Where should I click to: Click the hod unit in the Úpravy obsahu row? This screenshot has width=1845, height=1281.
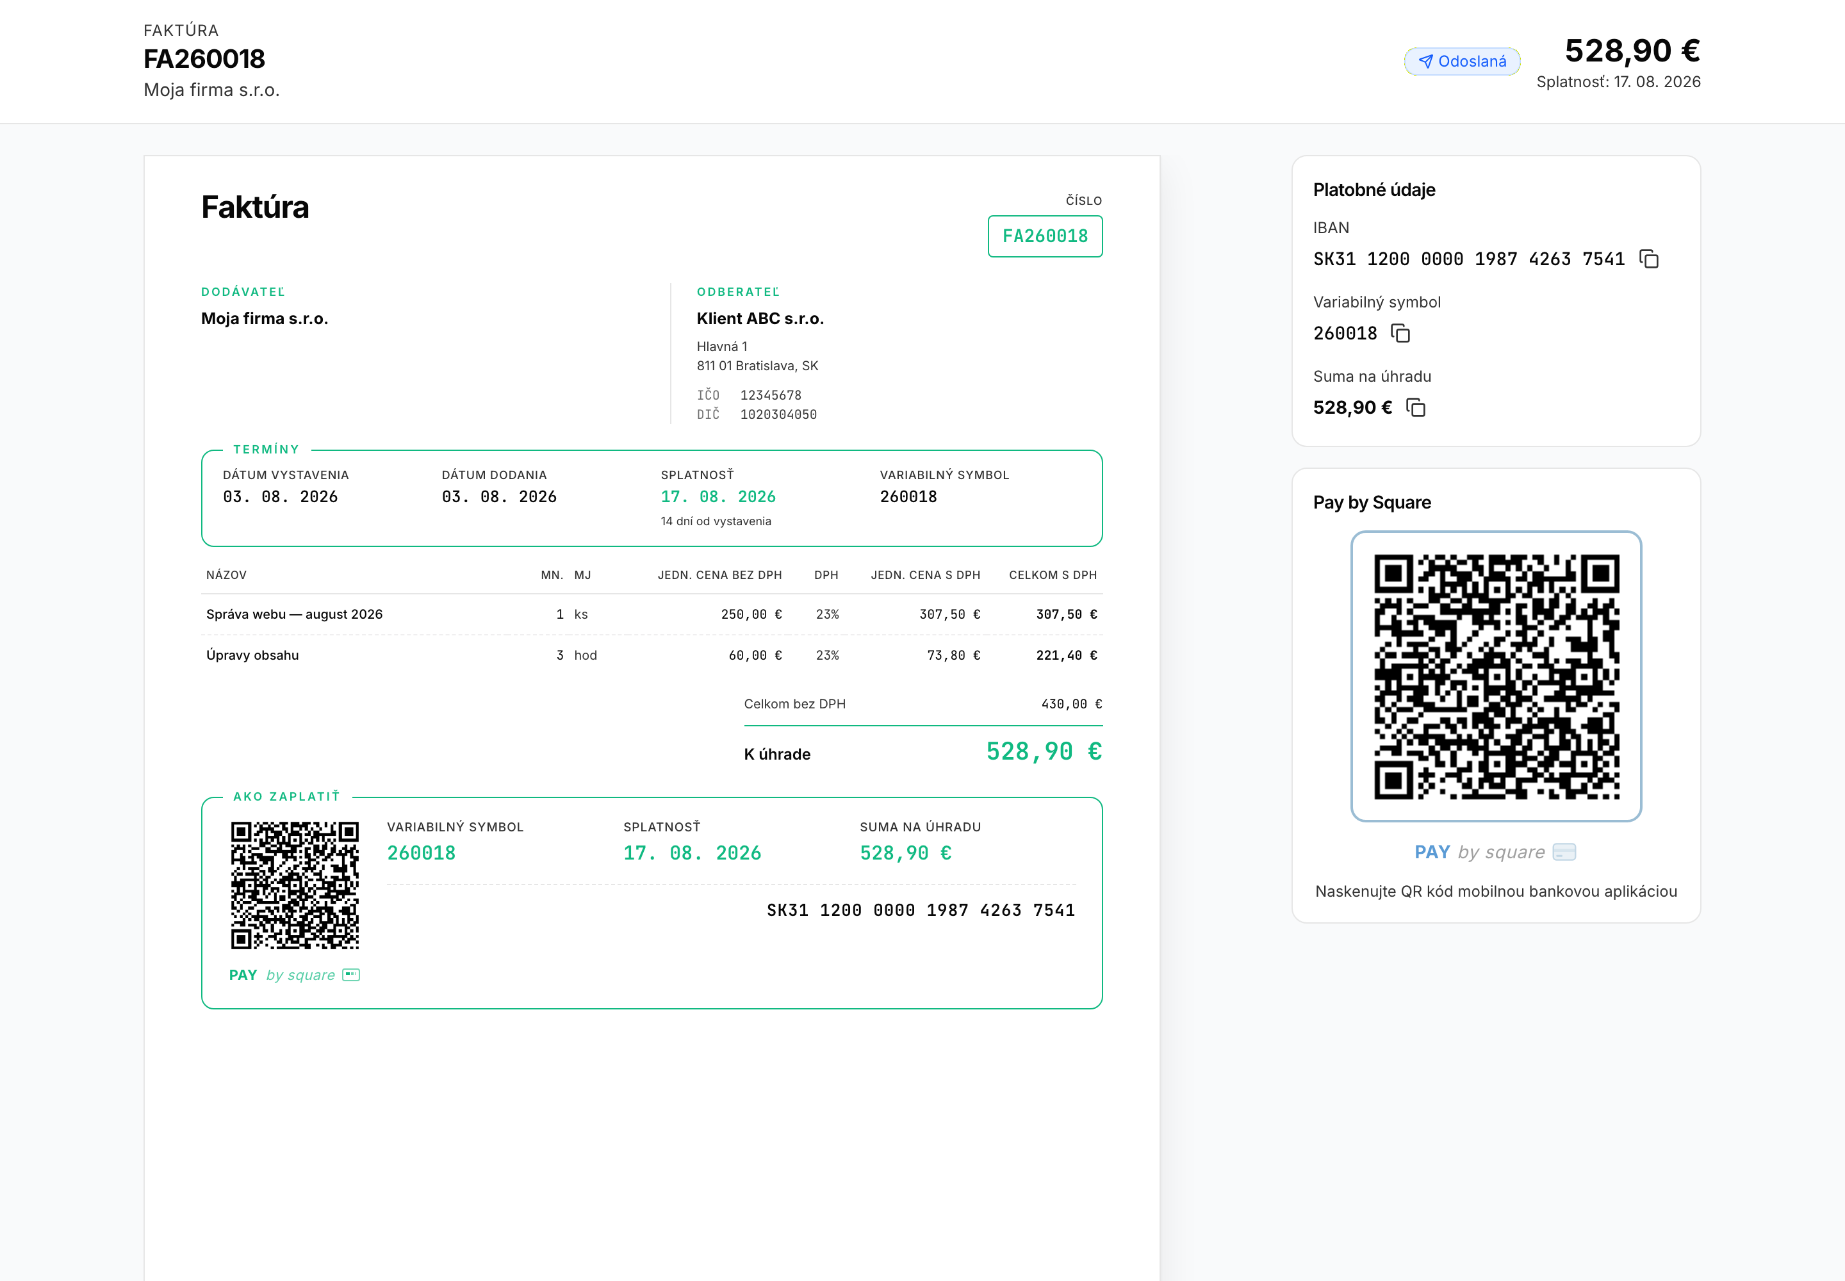click(x=586, y=656)
